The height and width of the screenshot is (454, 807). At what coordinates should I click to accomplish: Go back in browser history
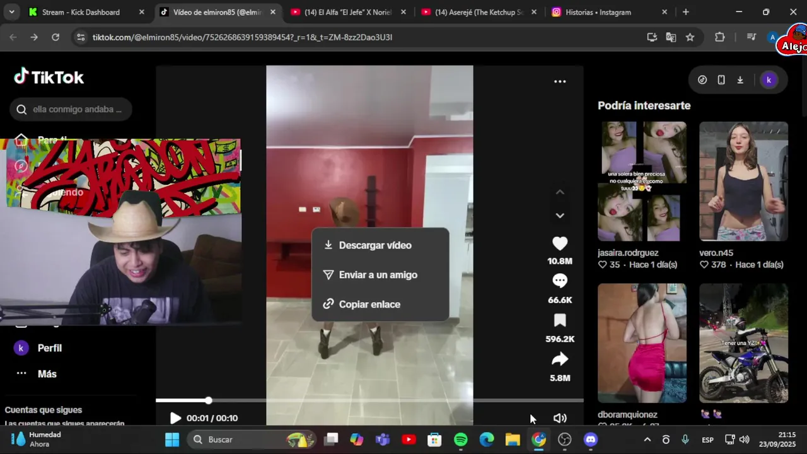point(13,37)
